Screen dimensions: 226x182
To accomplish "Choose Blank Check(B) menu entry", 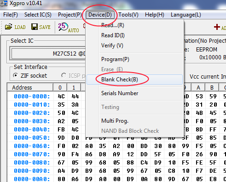I will pos(134,80).
